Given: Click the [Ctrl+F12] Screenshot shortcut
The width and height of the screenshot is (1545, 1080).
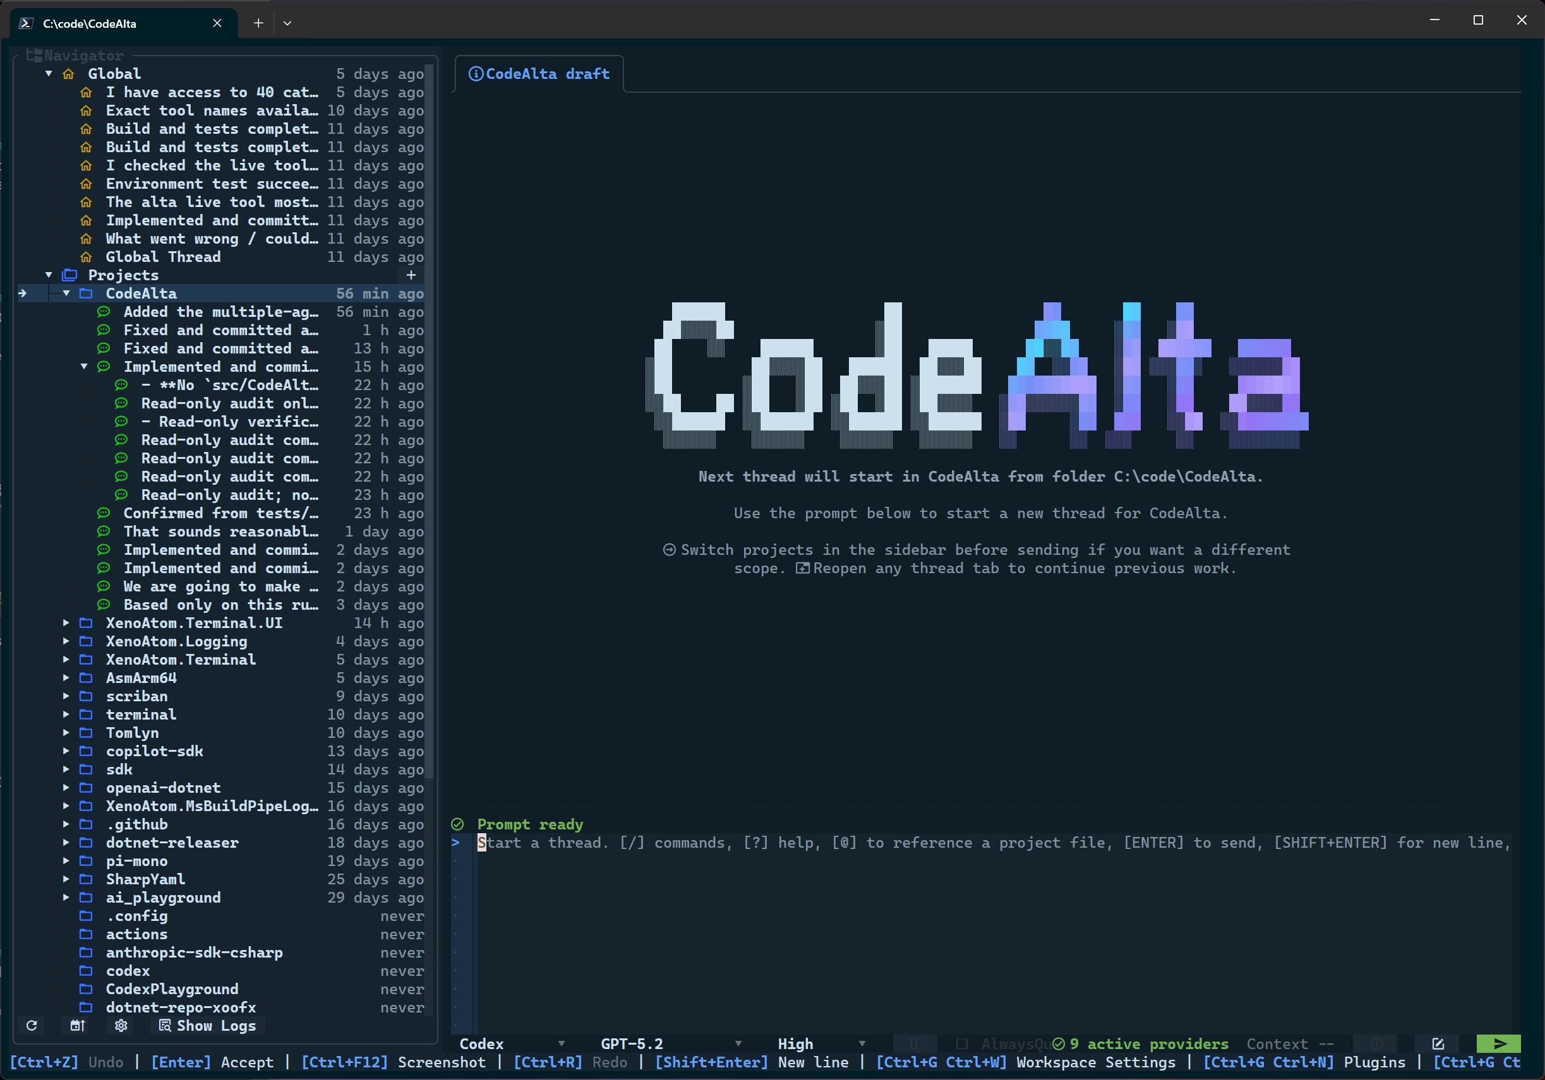Looking at the screenshot, I should (393, 1062).
